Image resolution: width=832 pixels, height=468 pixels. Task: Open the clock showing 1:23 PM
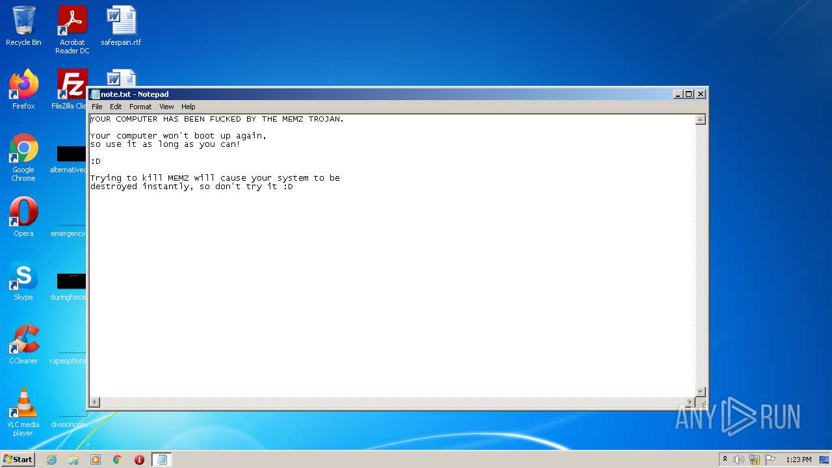tap(799, 460)
